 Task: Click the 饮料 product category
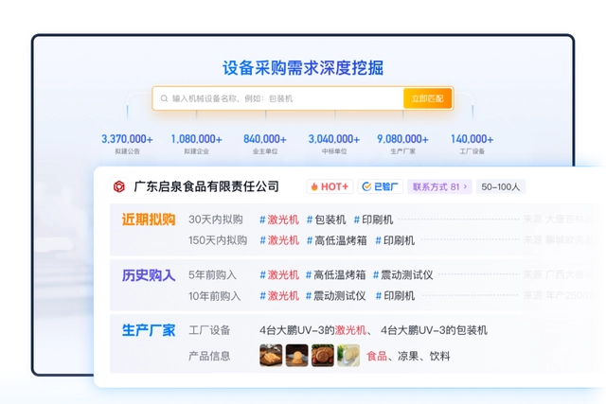tap(439, 356)
